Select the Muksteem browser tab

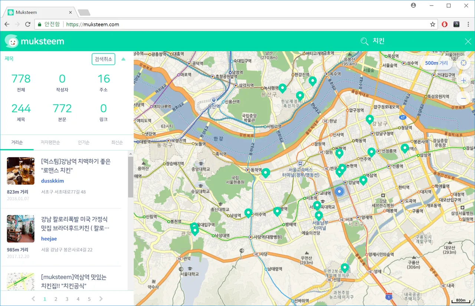coord(40,12)
